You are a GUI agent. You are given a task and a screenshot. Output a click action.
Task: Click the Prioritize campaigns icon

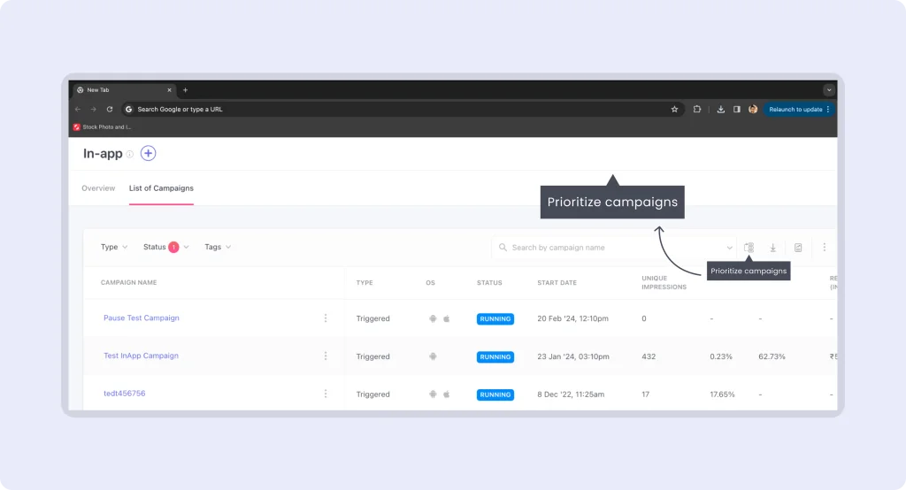tap(749, 248)
